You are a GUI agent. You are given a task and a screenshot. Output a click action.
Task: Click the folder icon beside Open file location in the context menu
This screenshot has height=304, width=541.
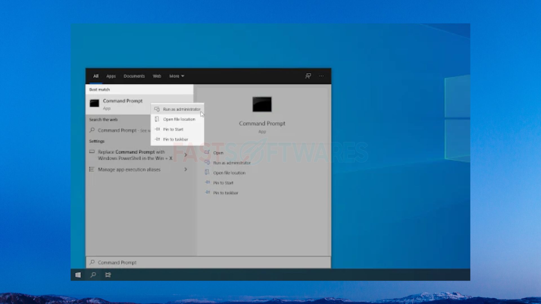pyautogui.click(x=157, y=119)
